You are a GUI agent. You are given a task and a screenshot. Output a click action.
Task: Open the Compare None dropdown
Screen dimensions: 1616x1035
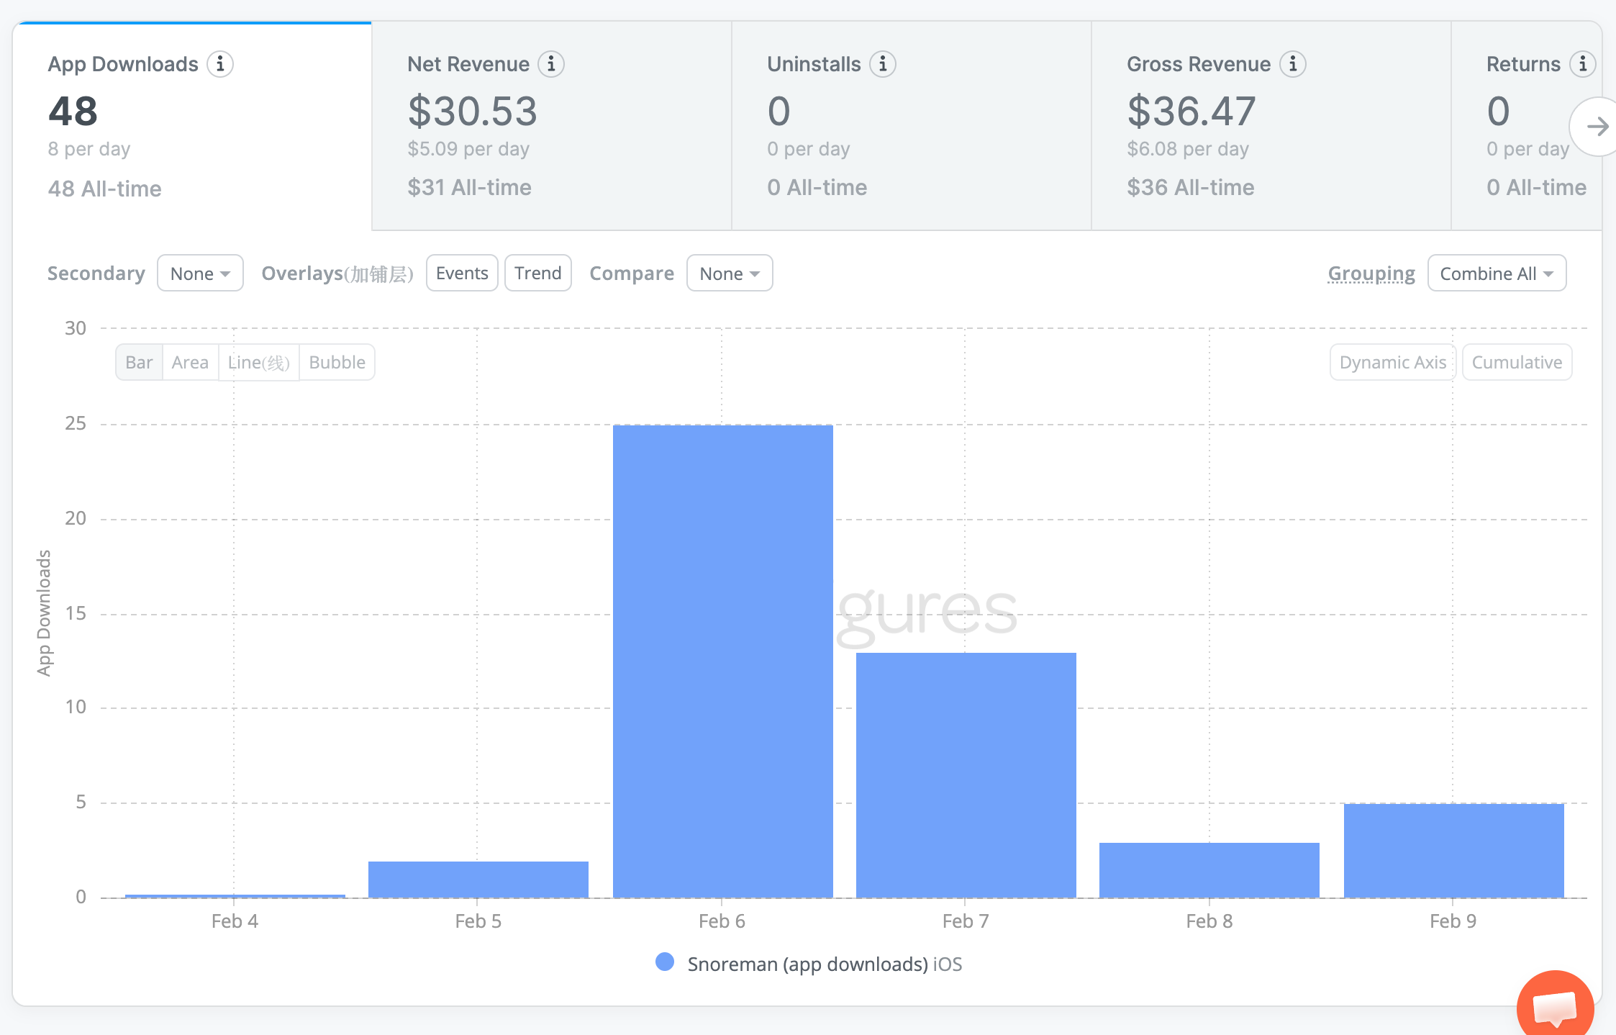[x=729, y=274]
